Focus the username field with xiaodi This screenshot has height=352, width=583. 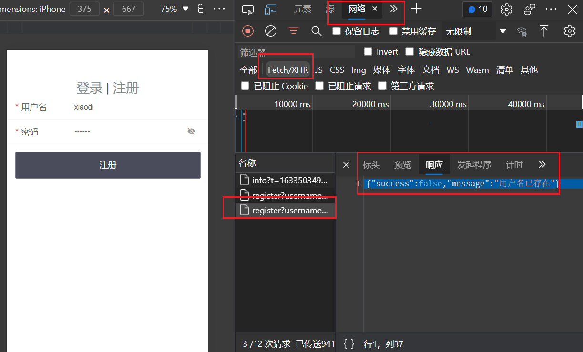tap(135, 107)
